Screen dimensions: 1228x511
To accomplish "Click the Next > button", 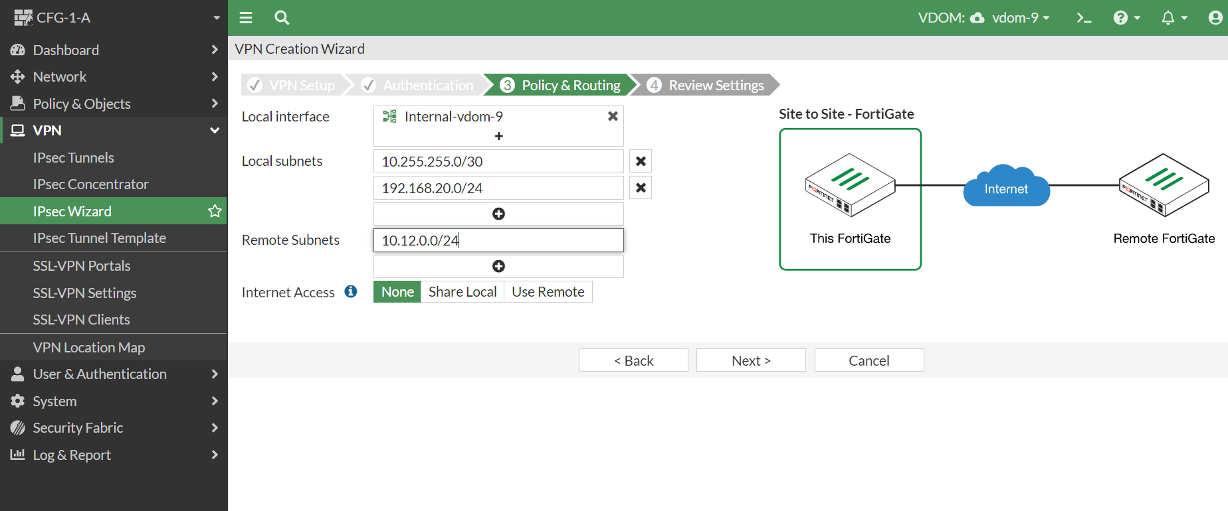I will [751, 360].
